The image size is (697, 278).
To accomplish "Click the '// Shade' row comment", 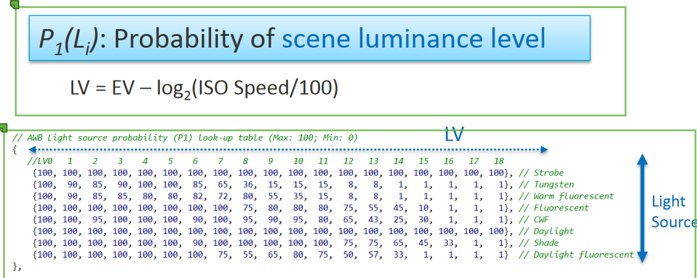I will [x=539, y=243].
